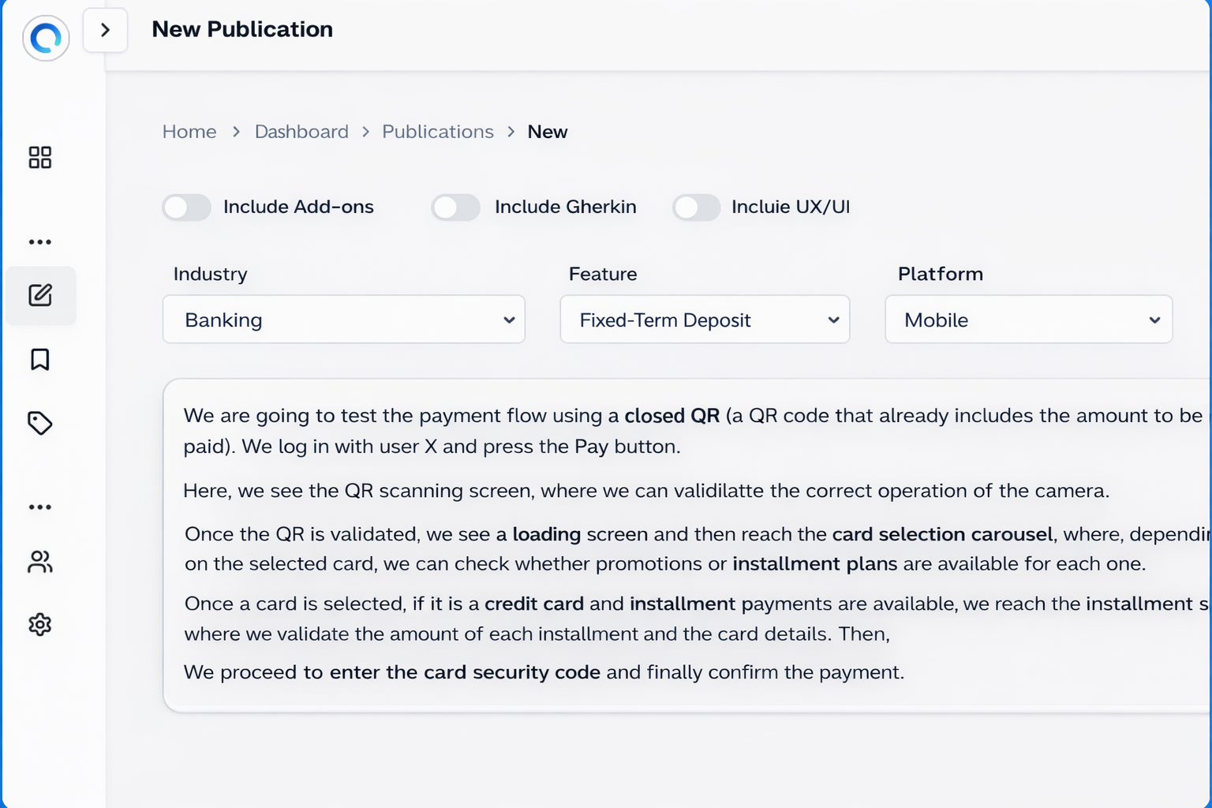
Task: Open the users icon in sidebar
Action: tap(40, 562)
